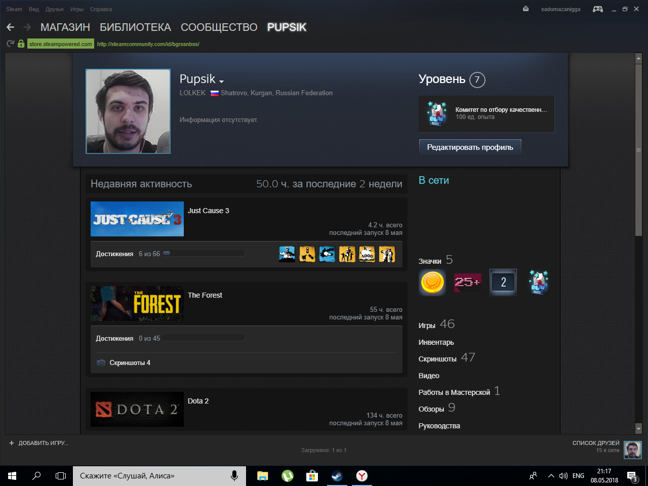This screenshot has height=486, width=648.
Task: Open the gold coin badge
Action: (432, 282)
